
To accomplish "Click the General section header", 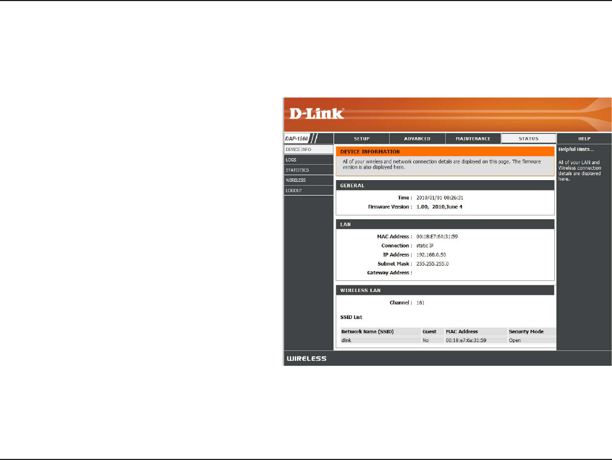I will (x=445, y=186).
